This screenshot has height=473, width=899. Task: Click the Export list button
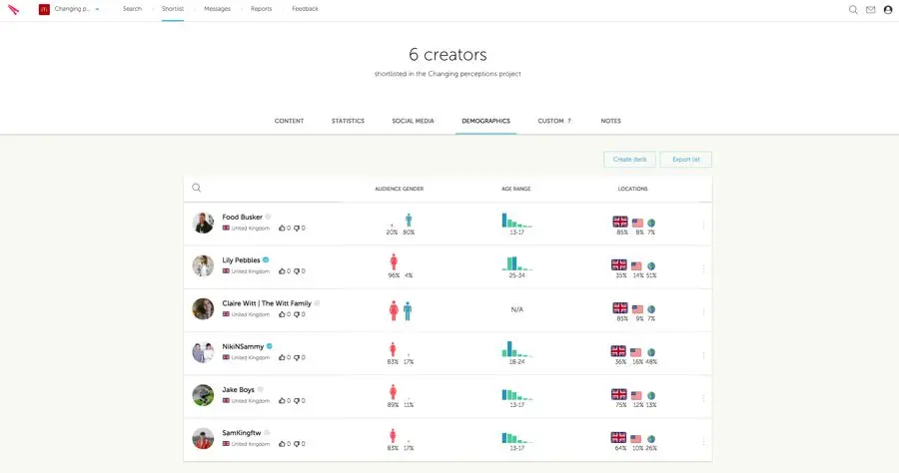tap(685, 160)
